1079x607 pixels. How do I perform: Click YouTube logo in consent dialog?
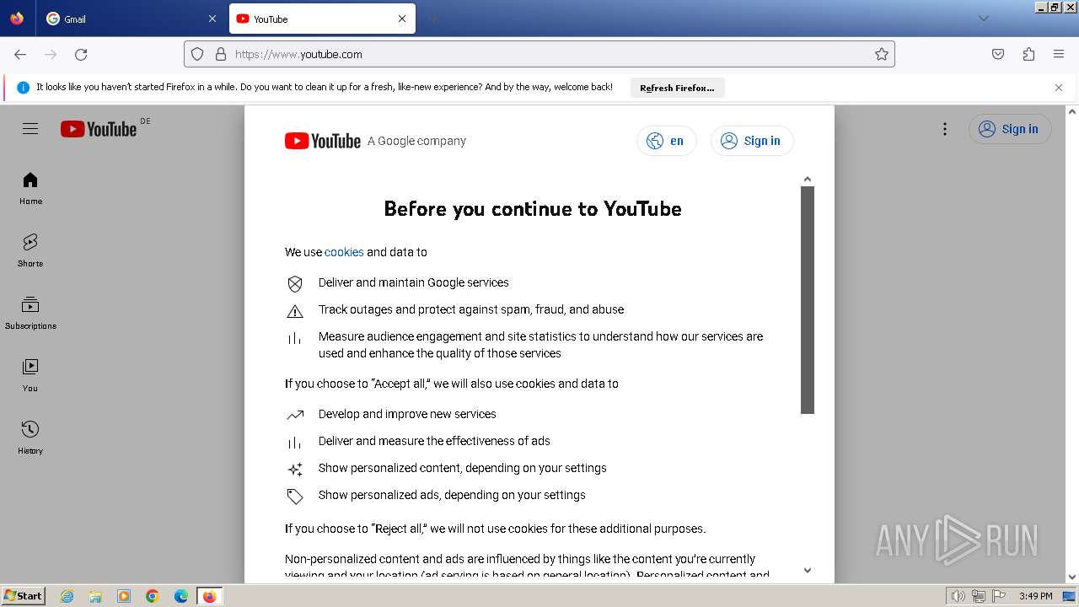pyautogui.click(x=323, y=141)
